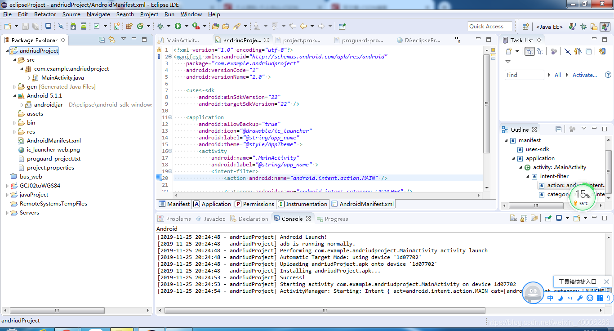This screenshot has height=331, width=614.
Task: Toggle Hide Completed Tasks in Task List
Action: pos(568,51)
